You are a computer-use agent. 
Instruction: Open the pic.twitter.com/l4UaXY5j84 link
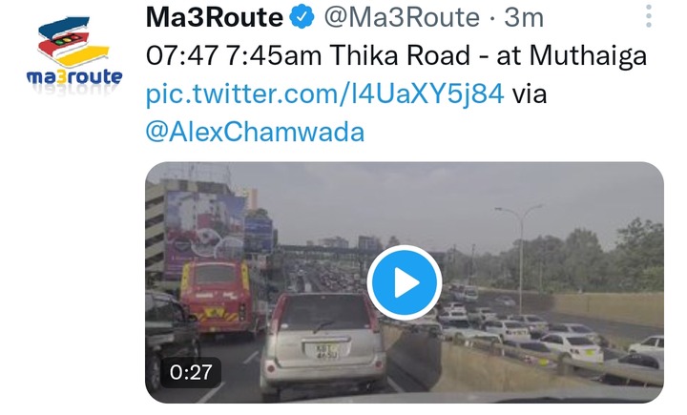(x=324, y=93)
